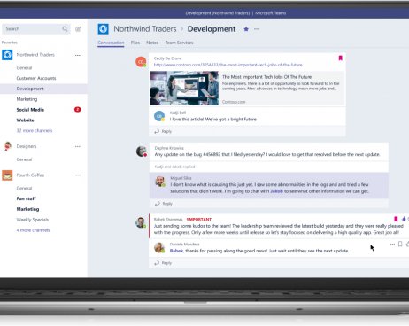Select the Fourth Coffee team name
Screen dimensions: 409x326
click(x=30, y=175)
